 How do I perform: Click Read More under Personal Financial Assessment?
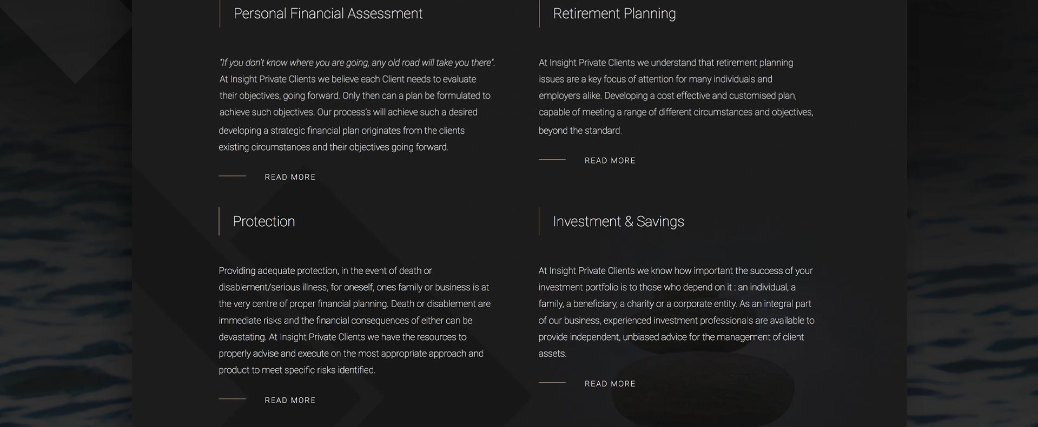pos(290,177)
